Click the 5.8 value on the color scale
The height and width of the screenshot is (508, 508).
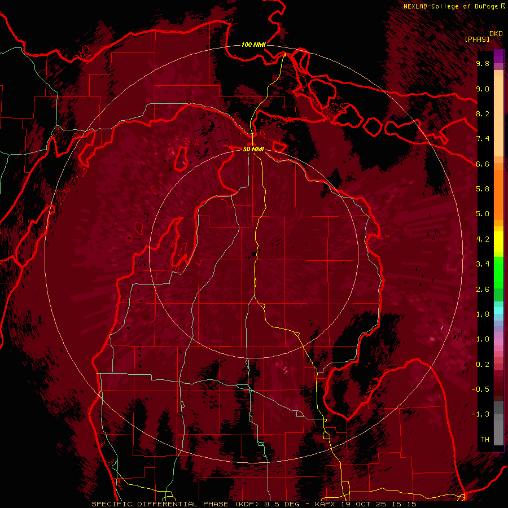click(483, 189)
